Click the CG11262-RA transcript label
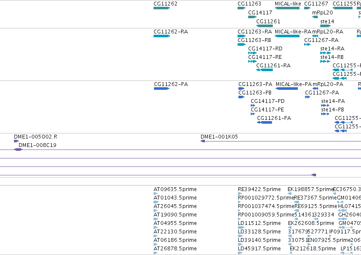This screenshot has width=361, height=255. point(171,31)
